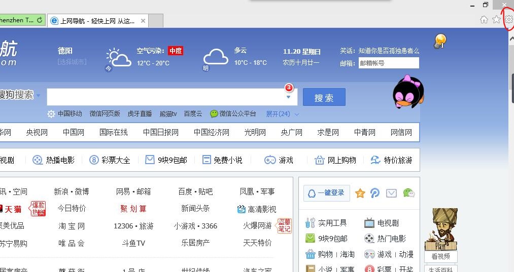Image resolution: width=514 pixels, height=272 pixels.
Task: Open the joke link 知道你是否孤独患者么
Action: [389, 51]
